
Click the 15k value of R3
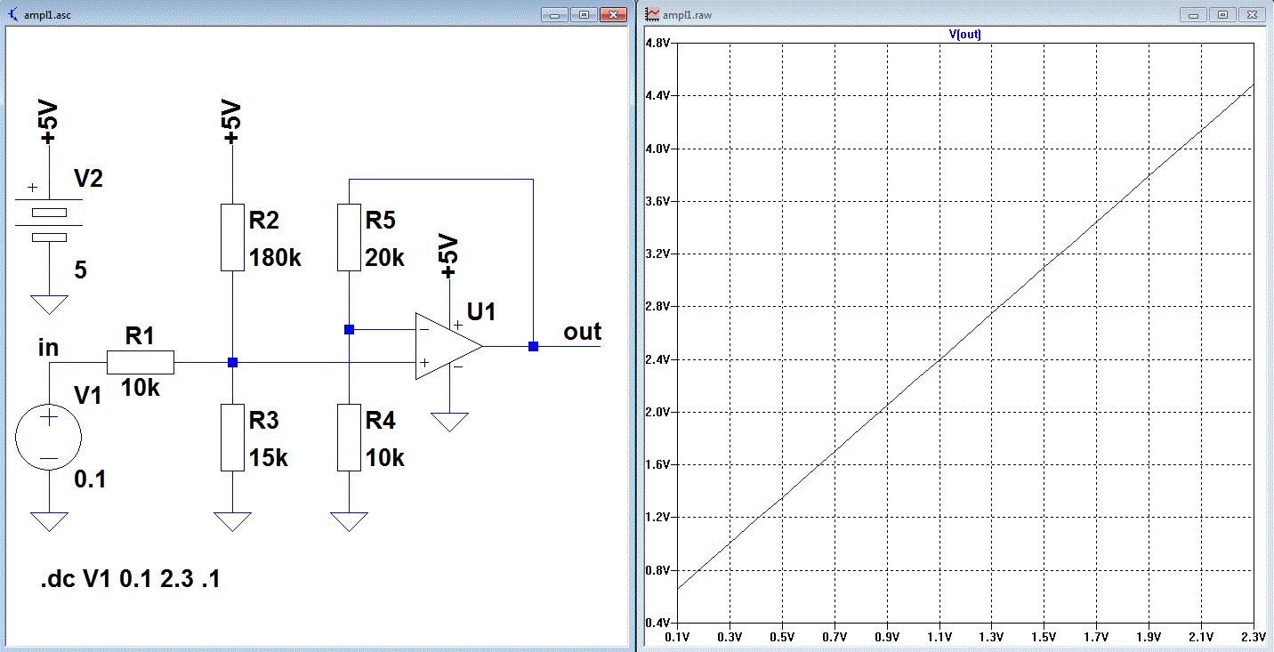268,458
